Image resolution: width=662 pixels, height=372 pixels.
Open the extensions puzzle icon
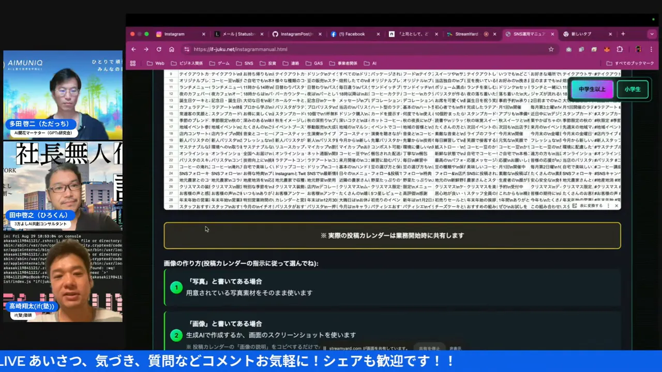point(620,49)
